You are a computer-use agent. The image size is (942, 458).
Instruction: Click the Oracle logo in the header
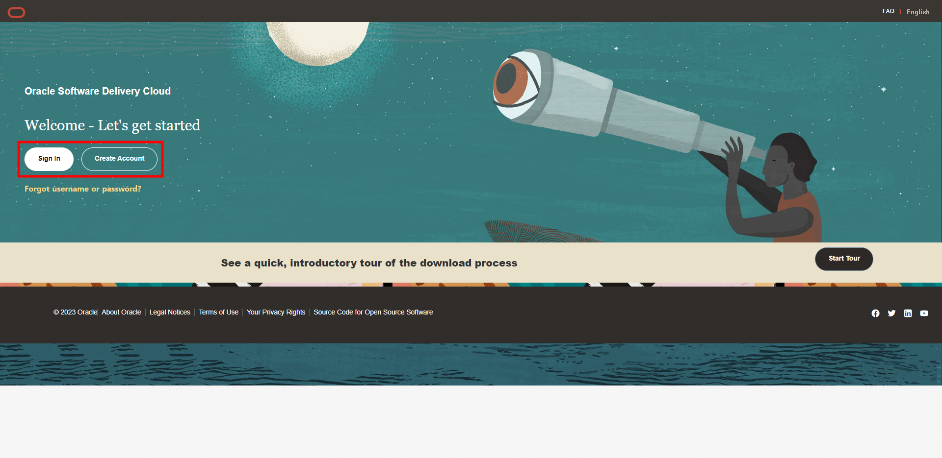tap(16, 12)
